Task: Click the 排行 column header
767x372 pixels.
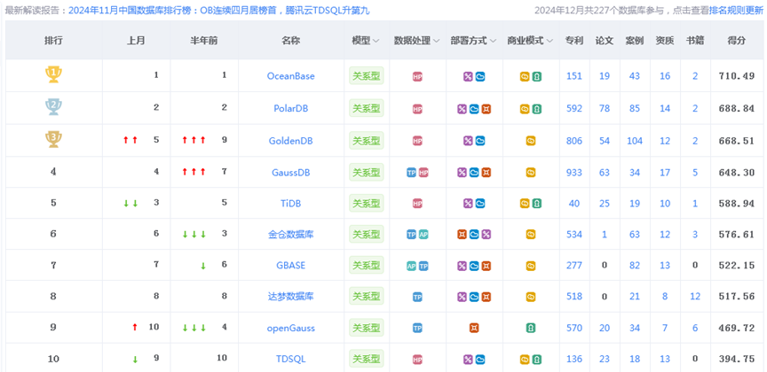Action: (x=53, y=41)
